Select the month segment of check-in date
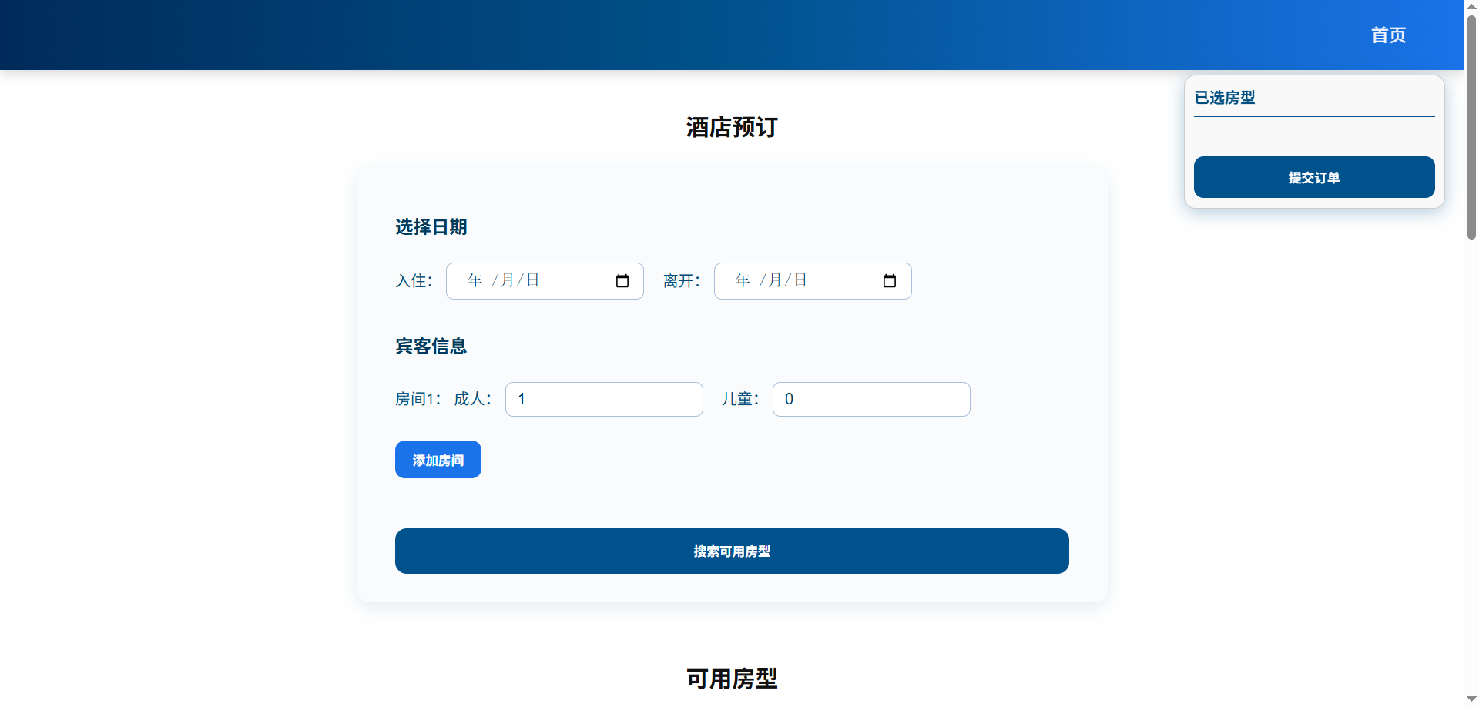 508,280
